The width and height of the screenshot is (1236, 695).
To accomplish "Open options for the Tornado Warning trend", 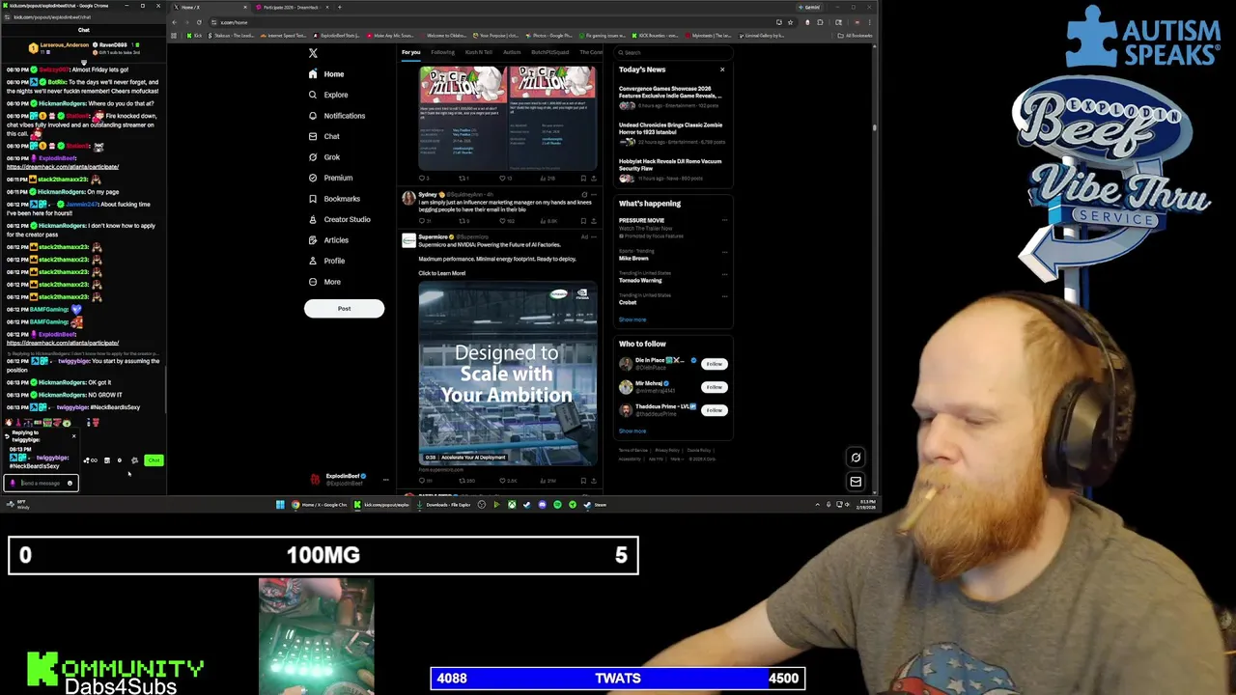I will tap(724, 274).
